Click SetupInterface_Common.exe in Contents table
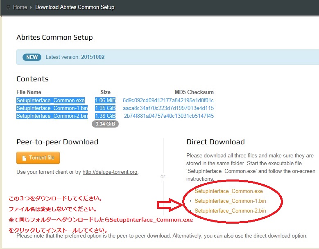Screen dimensions: 319x249 [51, 100]
